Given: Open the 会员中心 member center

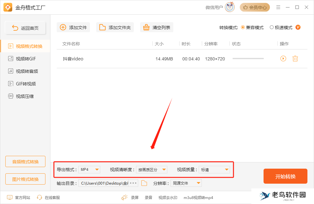Looking at the screenshot, I should [x=255, y=8].
